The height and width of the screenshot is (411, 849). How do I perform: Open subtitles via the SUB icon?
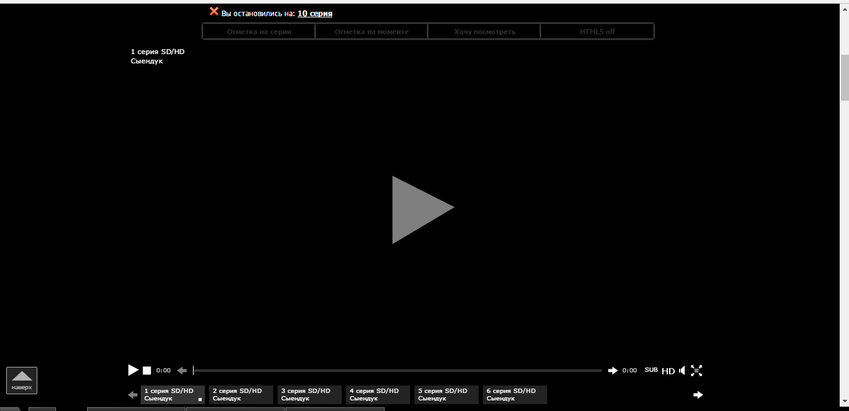tap(651, 370)
